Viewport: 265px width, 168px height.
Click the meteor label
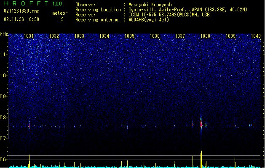pos(60,13)
